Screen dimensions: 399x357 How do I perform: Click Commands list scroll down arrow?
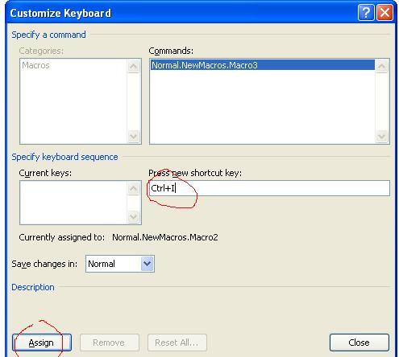pos(382,137)
